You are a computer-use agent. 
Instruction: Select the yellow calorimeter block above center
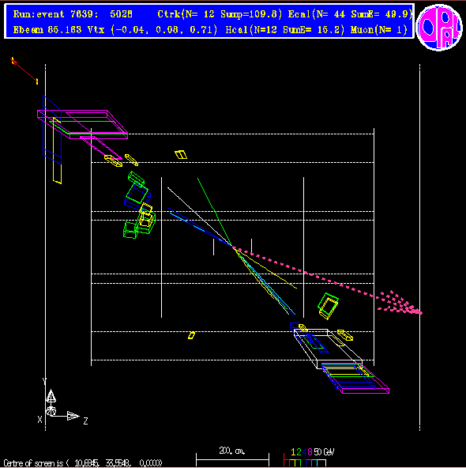click(x=181, y=155)
